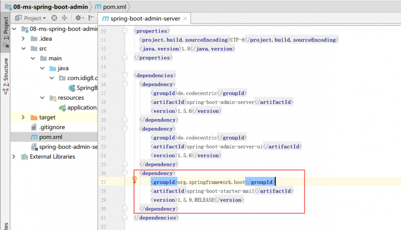Click the scroll from source target icon
The image size is (401, 230).
[54, 18]
